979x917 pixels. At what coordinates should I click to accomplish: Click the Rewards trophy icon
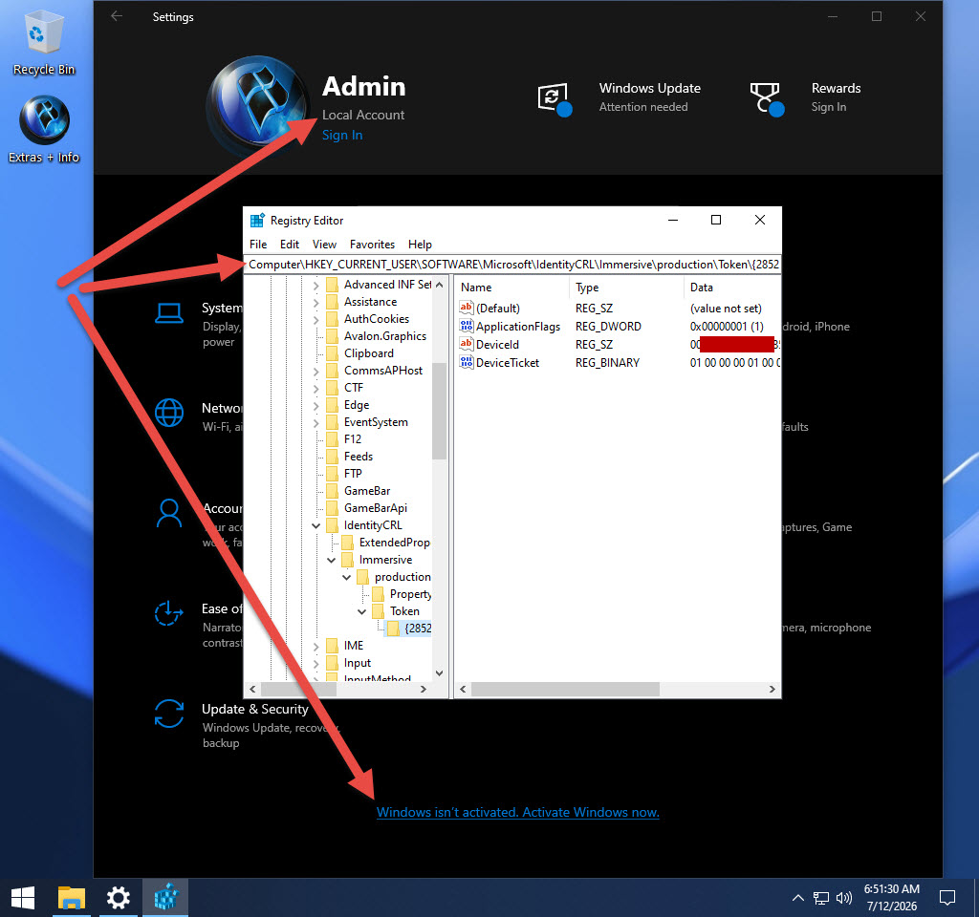click(x=767, y=98)
